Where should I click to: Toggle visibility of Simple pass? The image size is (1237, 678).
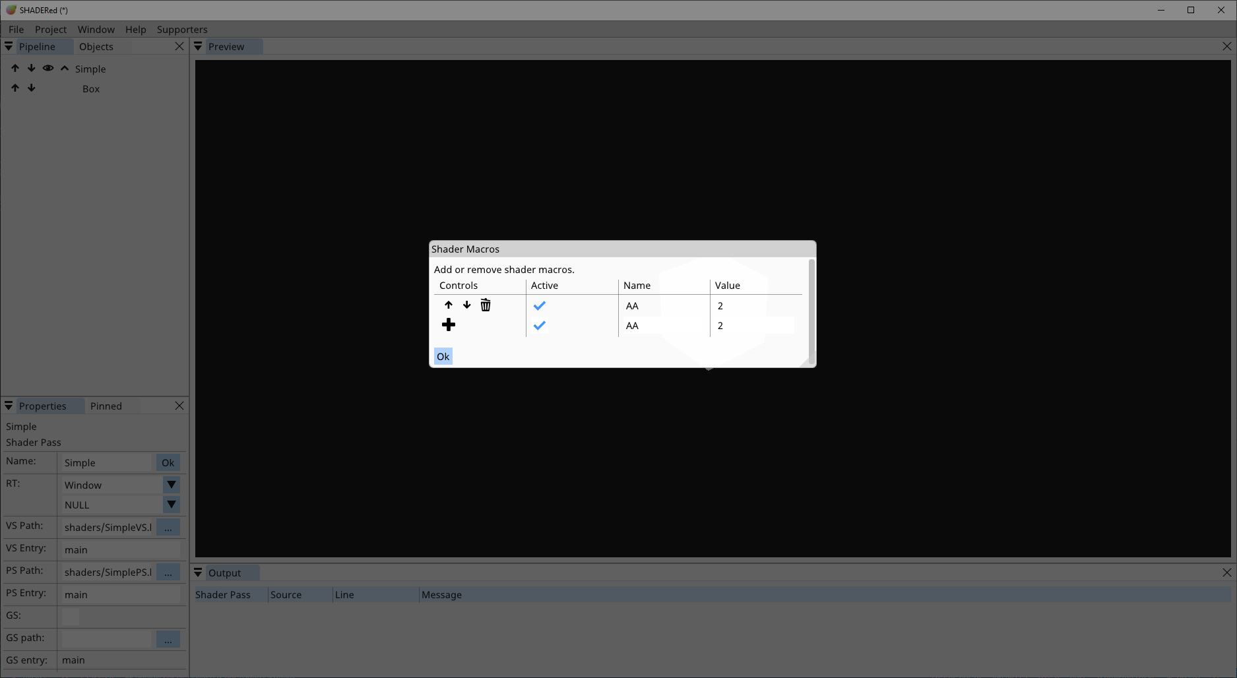[48, 68]
